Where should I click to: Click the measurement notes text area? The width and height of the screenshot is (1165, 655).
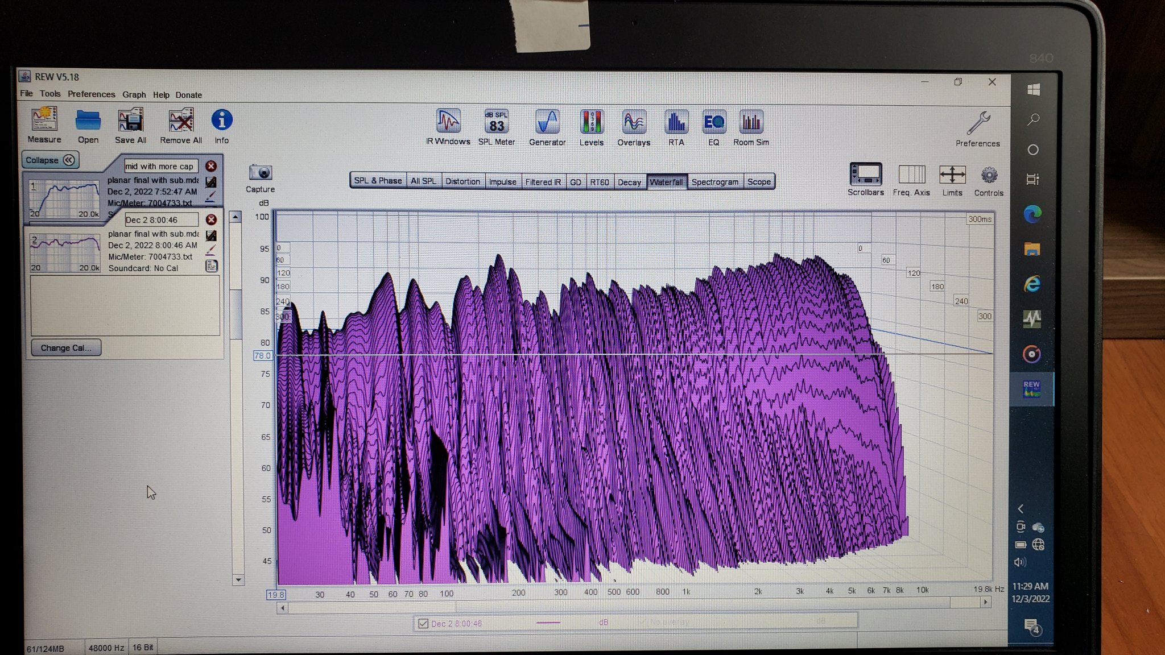click(125, 305)
